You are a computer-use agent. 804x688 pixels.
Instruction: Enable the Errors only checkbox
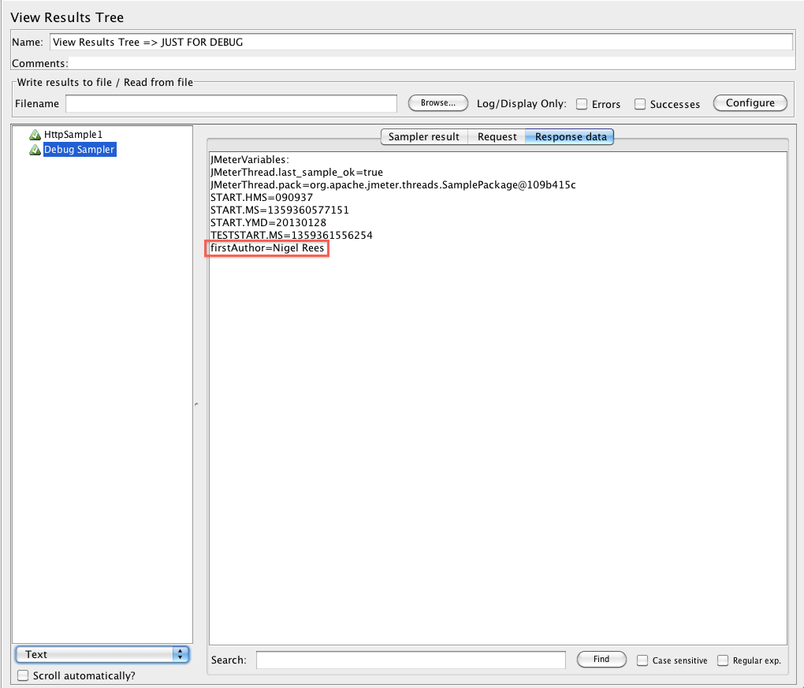coord(582,104)
